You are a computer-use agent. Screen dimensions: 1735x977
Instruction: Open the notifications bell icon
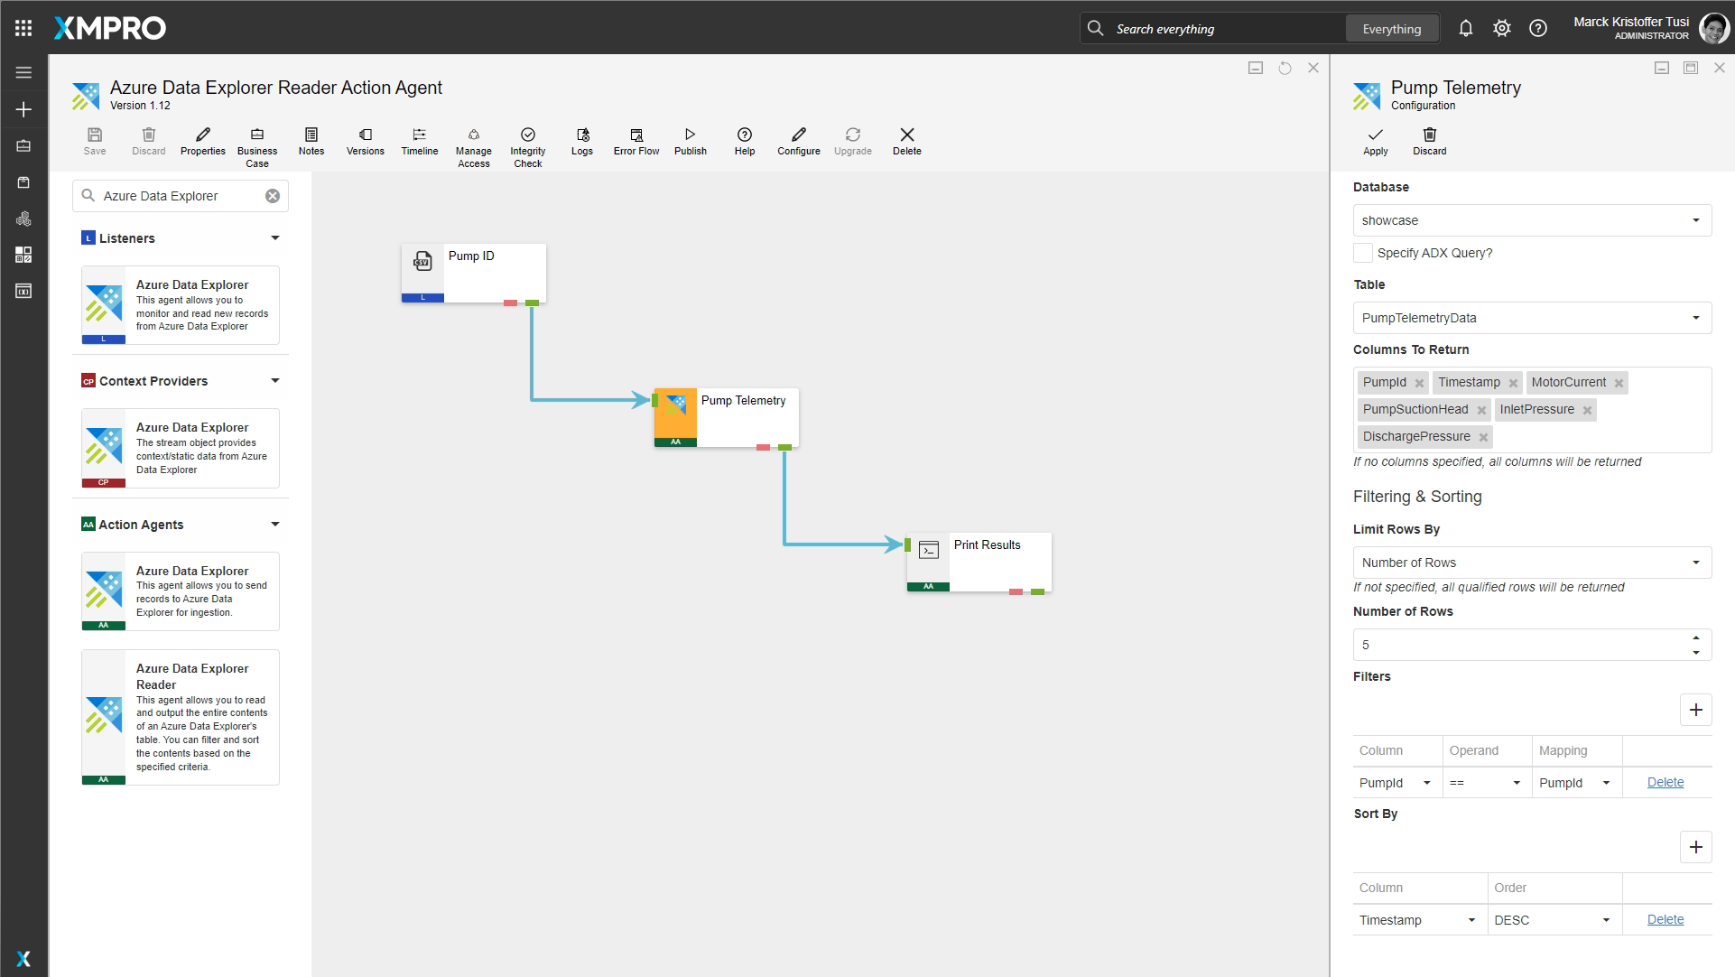pyautogui.click(x=1466, y=29)
